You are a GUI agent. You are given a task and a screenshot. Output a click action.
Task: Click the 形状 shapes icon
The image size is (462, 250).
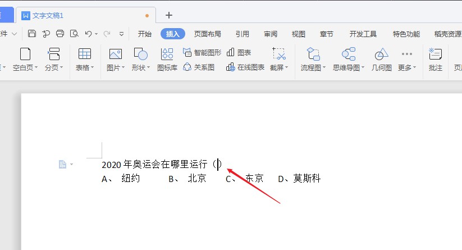pyautogui.click(x=140, y=54)
